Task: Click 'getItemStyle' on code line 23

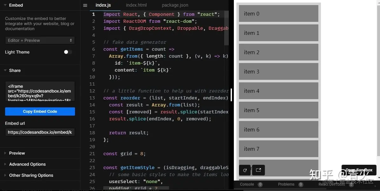Action: (137, 168)
